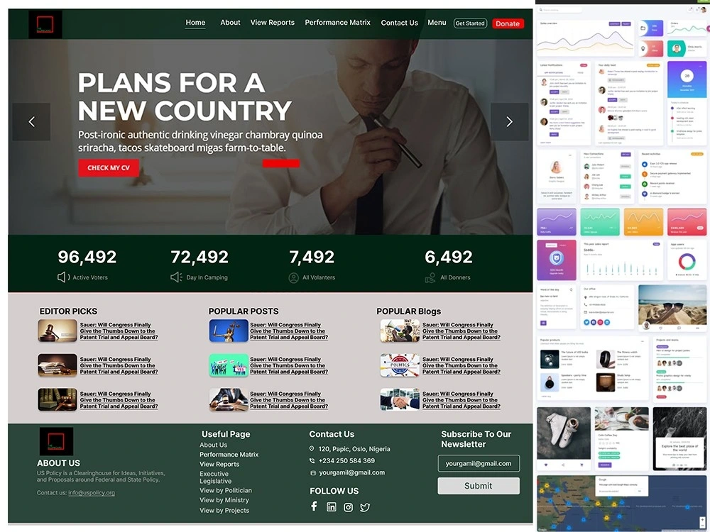Viewport: 710px width, 532px height.
Task: Click the info@uspolicy.org email link
Action: coord(92,493)
